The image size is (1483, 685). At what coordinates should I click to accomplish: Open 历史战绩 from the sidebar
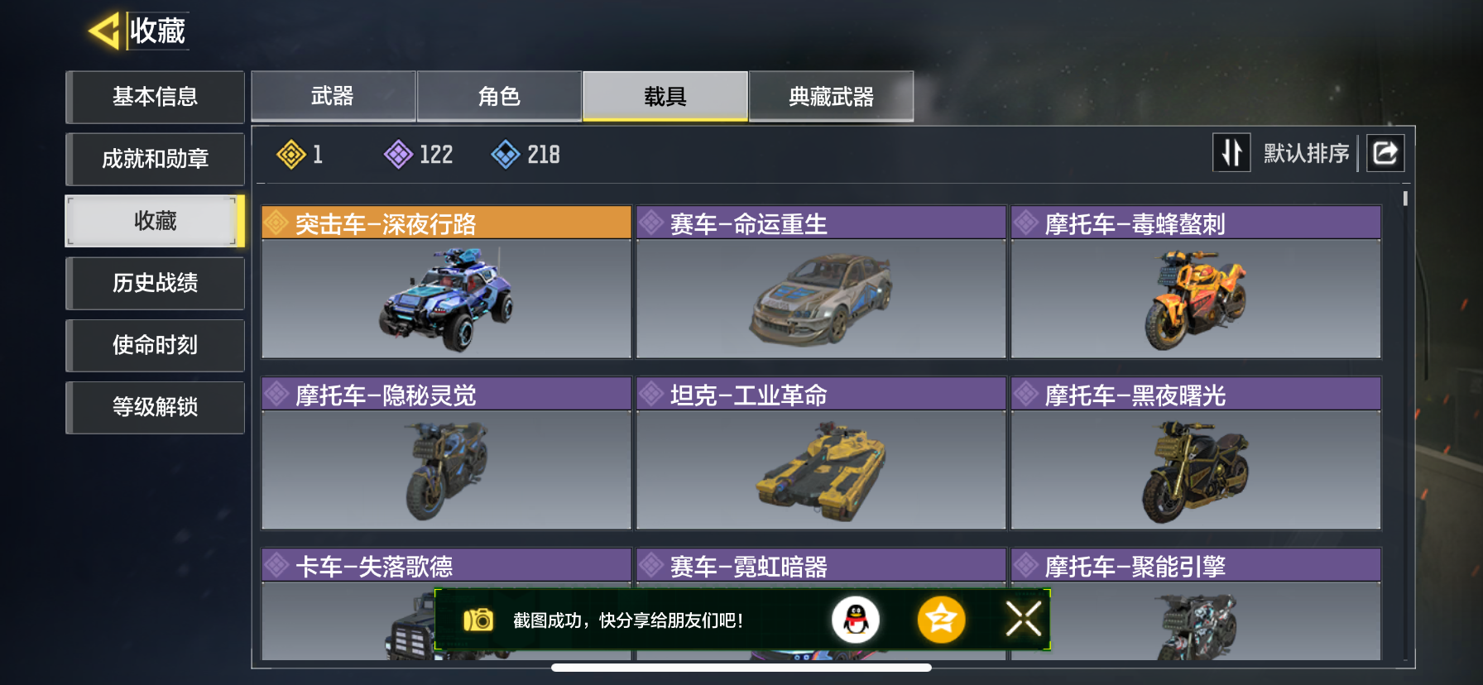(x=156, y=283)
